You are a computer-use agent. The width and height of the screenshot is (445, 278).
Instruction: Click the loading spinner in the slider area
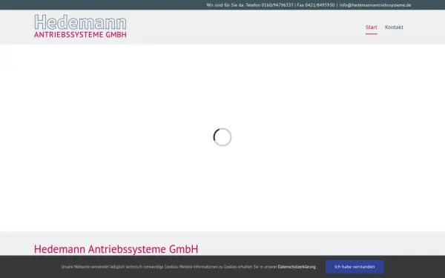coord(222,137)
